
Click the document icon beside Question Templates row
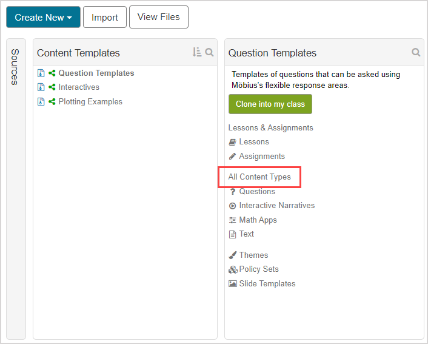click(41, 73)
